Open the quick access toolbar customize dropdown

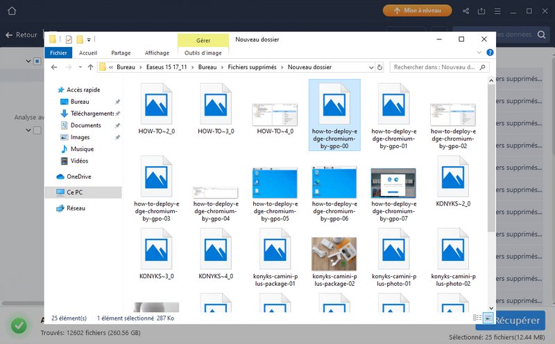[x=89, y=39]
